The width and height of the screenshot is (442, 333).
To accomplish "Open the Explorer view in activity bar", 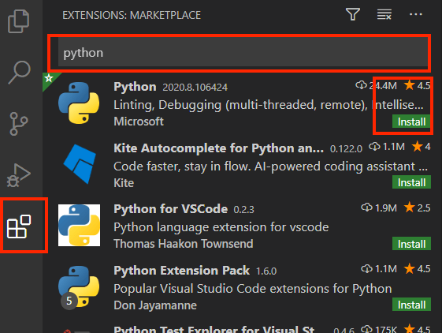I will (19, 21).
